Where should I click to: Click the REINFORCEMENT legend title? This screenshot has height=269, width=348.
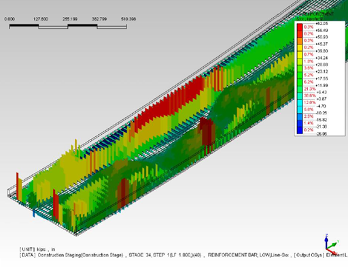[319, 14]
